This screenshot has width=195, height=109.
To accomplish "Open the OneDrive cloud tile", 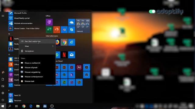I will point(72,22).
